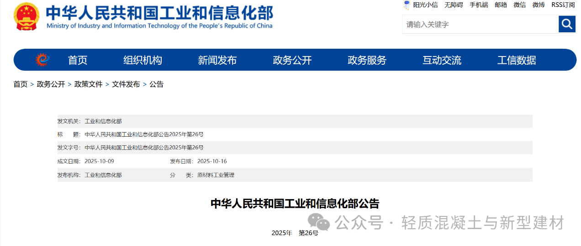This screenshot has height=246, width=581.
Task: Type in the 请输入关键字 search field
Action: [x=480, y=24]
